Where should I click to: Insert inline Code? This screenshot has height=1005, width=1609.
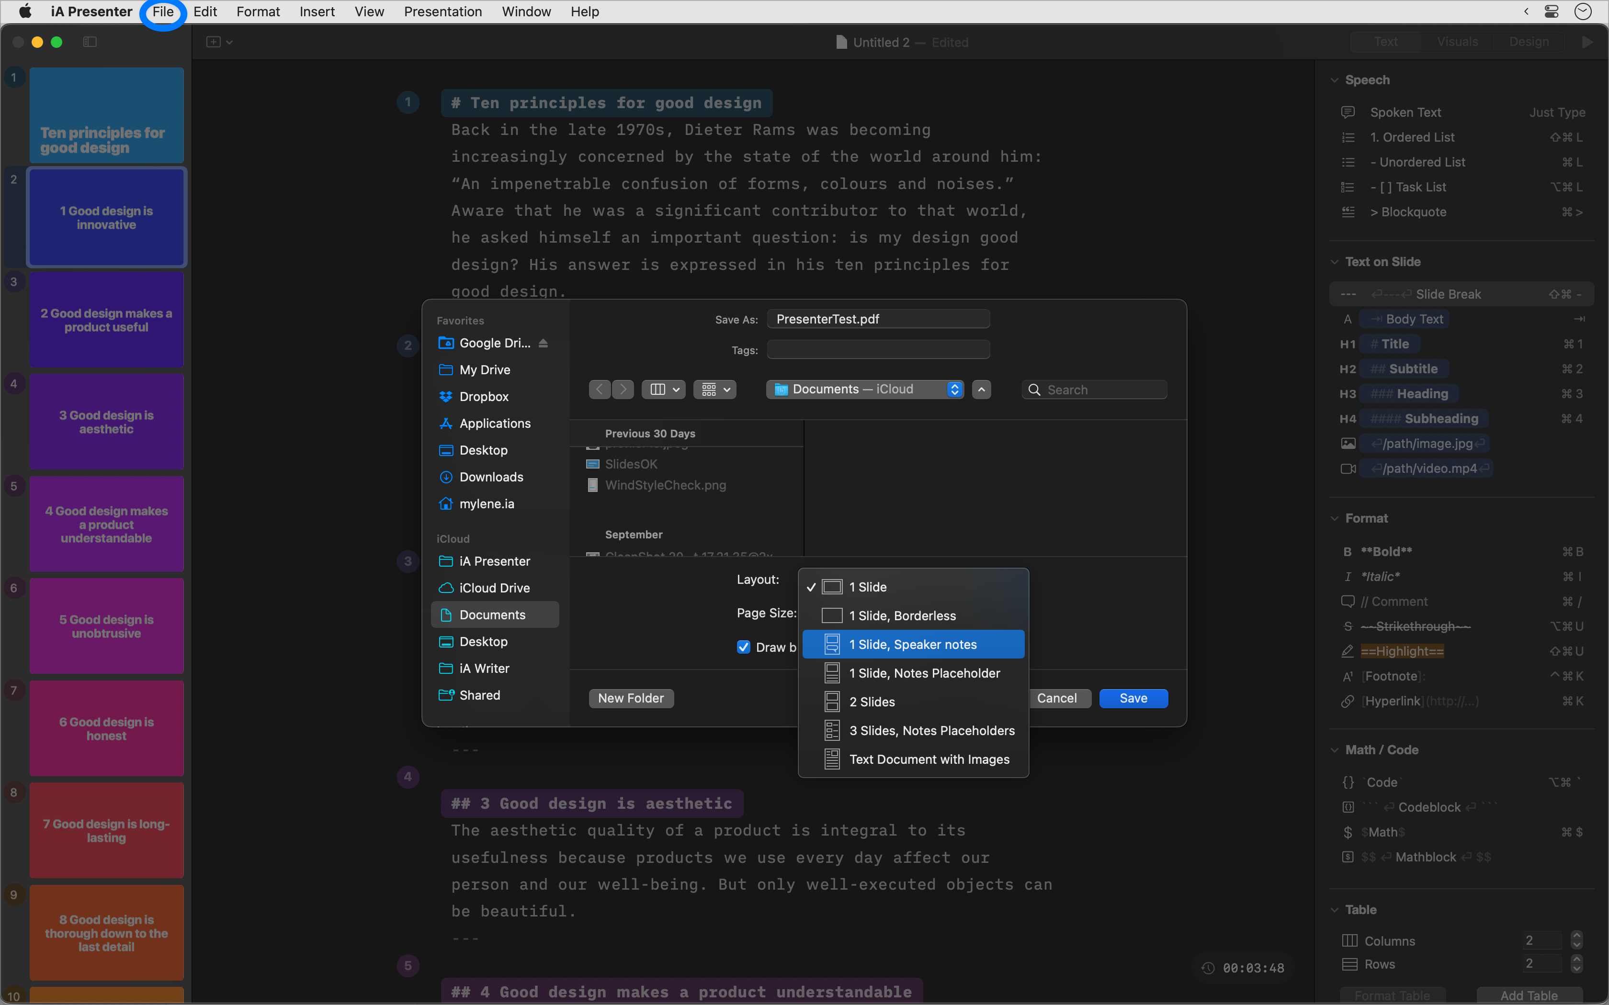pyautogui.click(x=1462, y=782)
